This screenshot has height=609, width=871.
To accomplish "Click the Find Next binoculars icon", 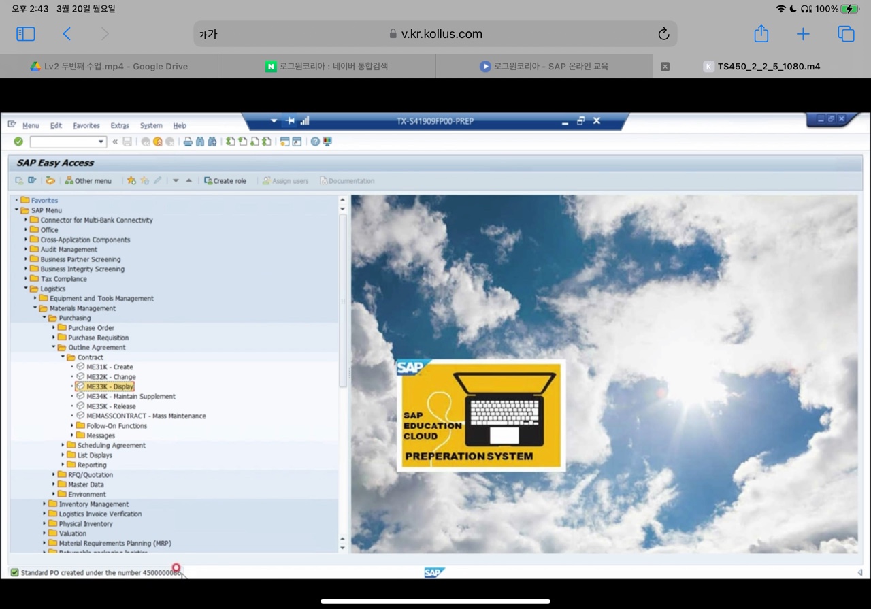I will coord(212,142).
